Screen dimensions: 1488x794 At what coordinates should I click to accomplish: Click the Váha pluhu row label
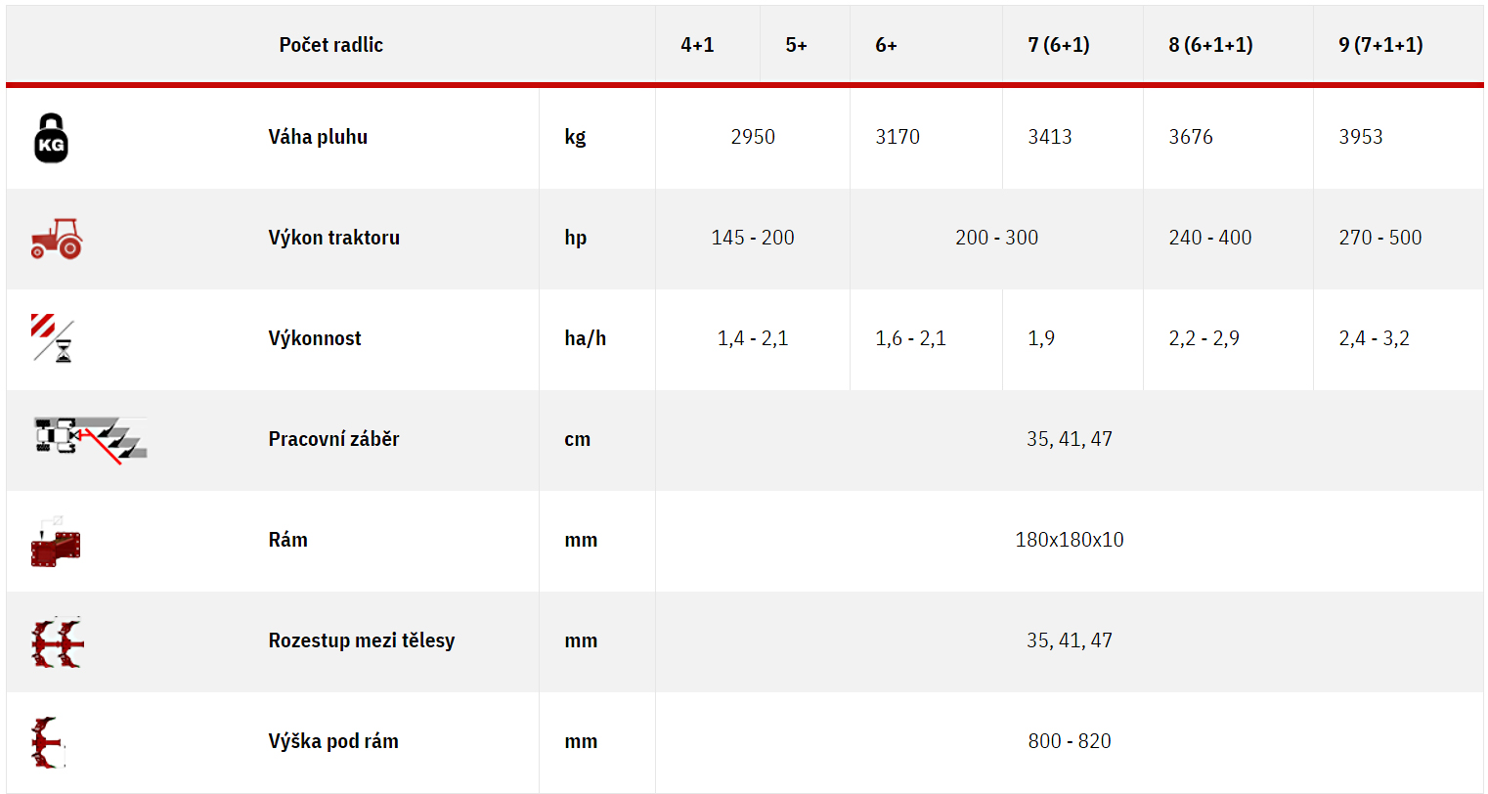[x=319, y=137]
